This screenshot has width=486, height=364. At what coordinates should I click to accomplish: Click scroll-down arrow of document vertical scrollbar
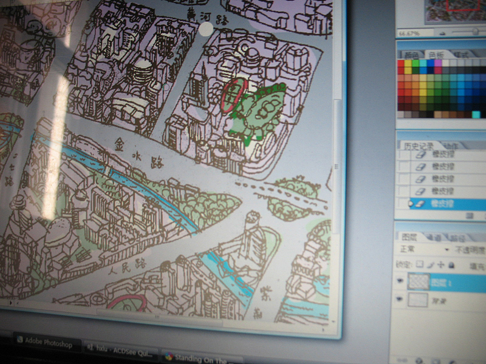333,322
